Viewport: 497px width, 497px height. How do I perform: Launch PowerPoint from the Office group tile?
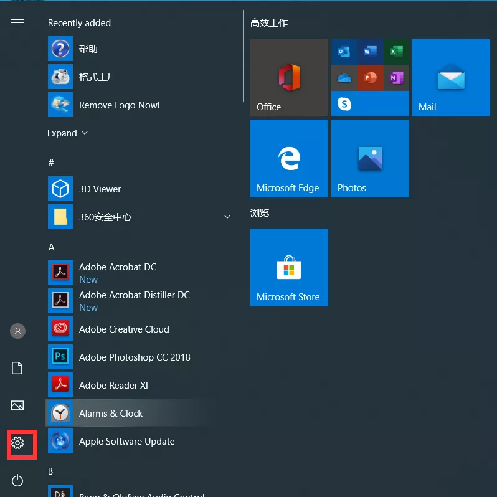tap(370, 78)
